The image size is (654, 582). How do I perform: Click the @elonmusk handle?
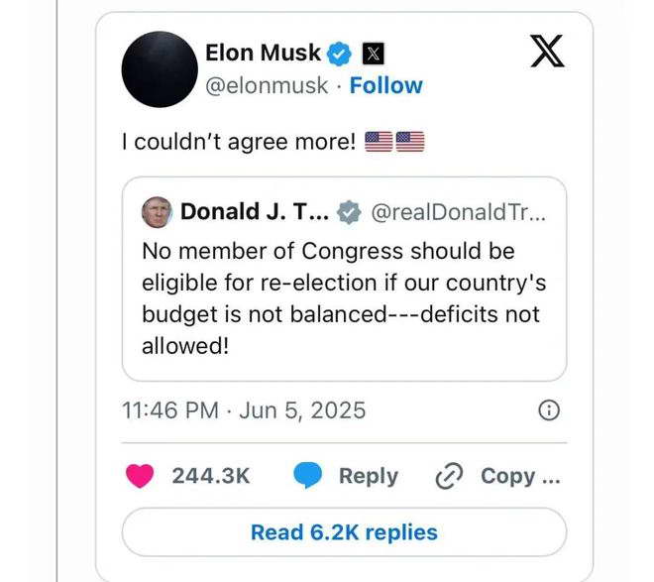point(266,85)
